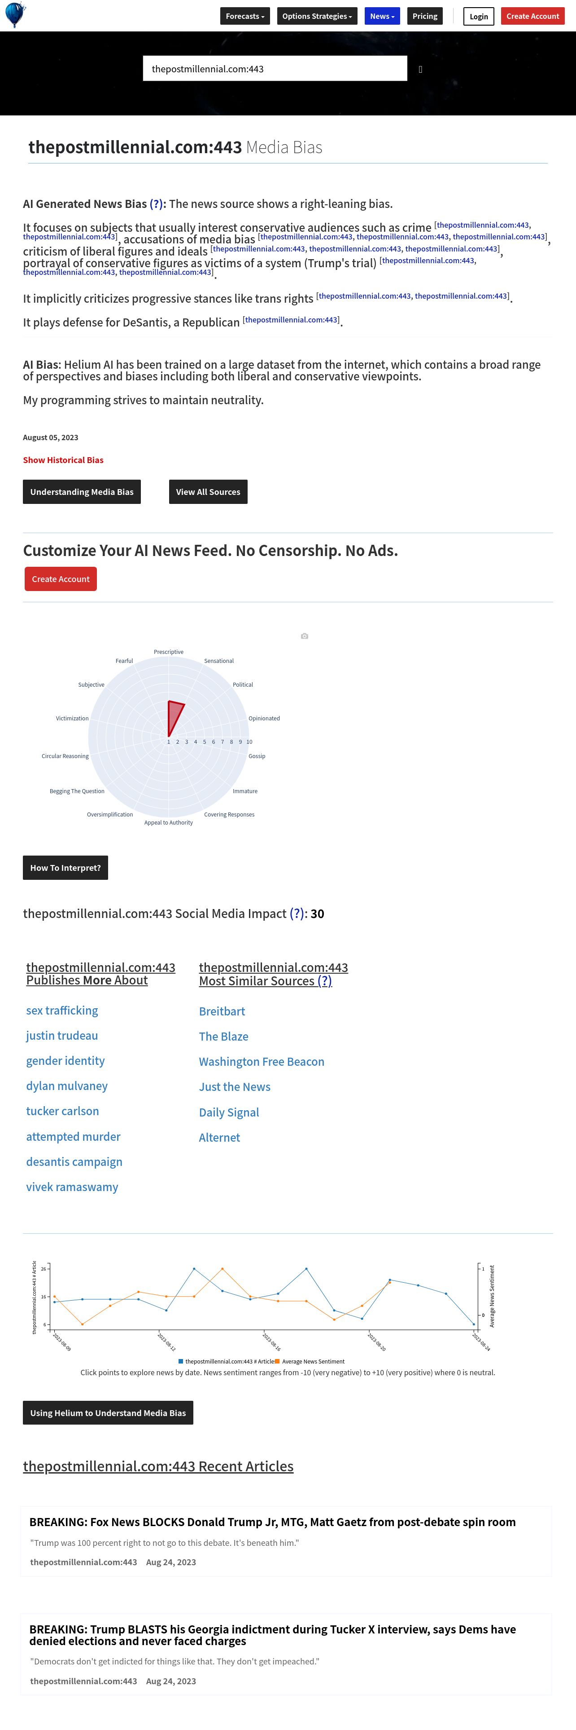Open the (?) help beside Social Media Impact
This screenshot has width=576, height=1730.
tap(297, 914)
